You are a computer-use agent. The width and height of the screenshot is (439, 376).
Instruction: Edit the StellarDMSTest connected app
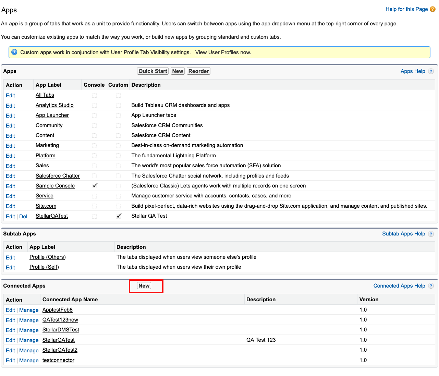click(10, 330)
